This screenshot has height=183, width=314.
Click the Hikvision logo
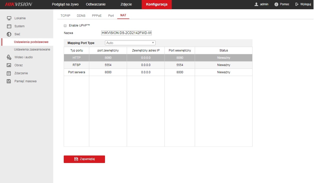18,4
